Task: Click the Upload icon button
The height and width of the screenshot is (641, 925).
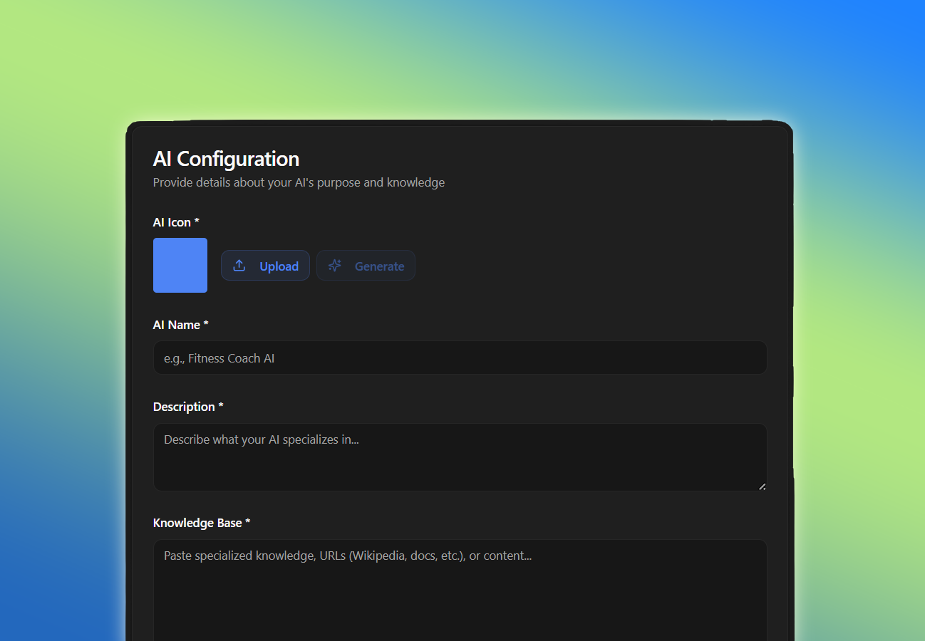Action: point(265,266)
